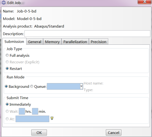This screenshot has width=152, height=137.
Task: Select Immediately submit time
Action: [x=7, y=104]
